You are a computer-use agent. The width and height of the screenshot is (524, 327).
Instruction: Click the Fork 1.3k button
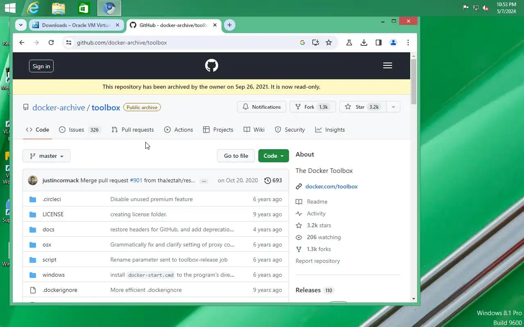313,107
